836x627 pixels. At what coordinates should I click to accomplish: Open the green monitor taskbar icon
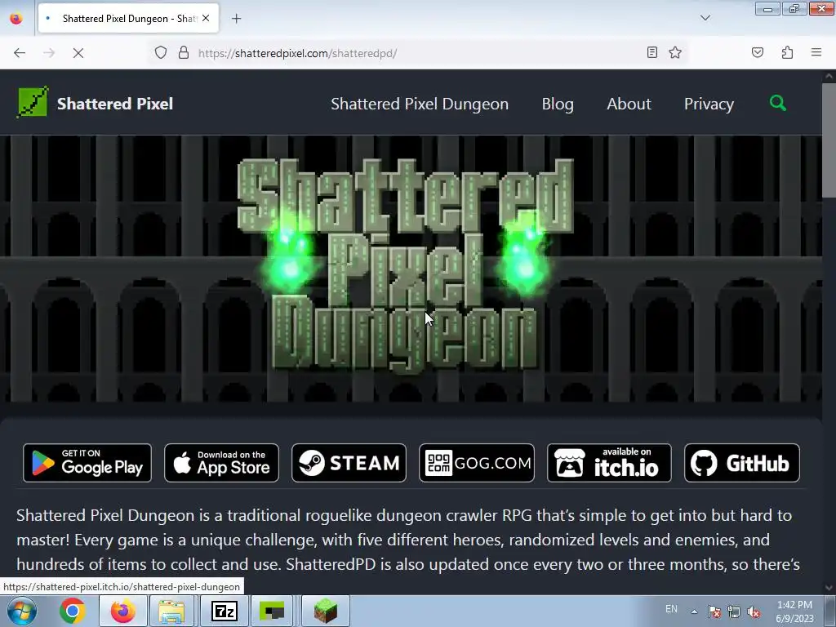point(272,611)
